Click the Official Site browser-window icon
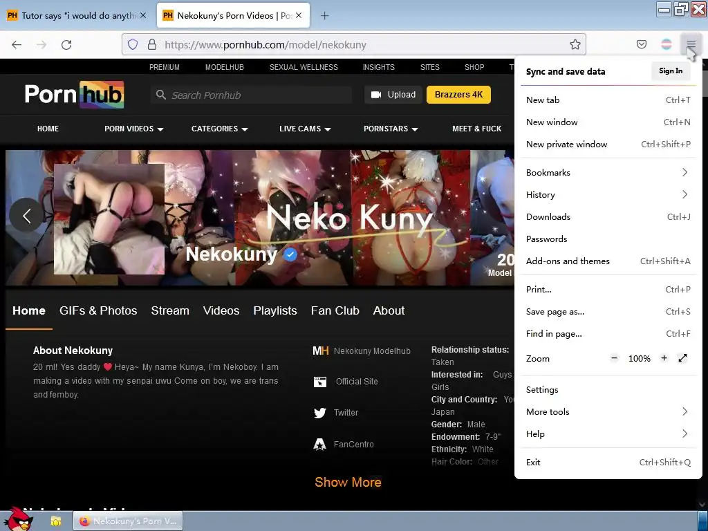The width and height of the screenshot is (708, 531). pyautogui.click(x=319, y=382)
